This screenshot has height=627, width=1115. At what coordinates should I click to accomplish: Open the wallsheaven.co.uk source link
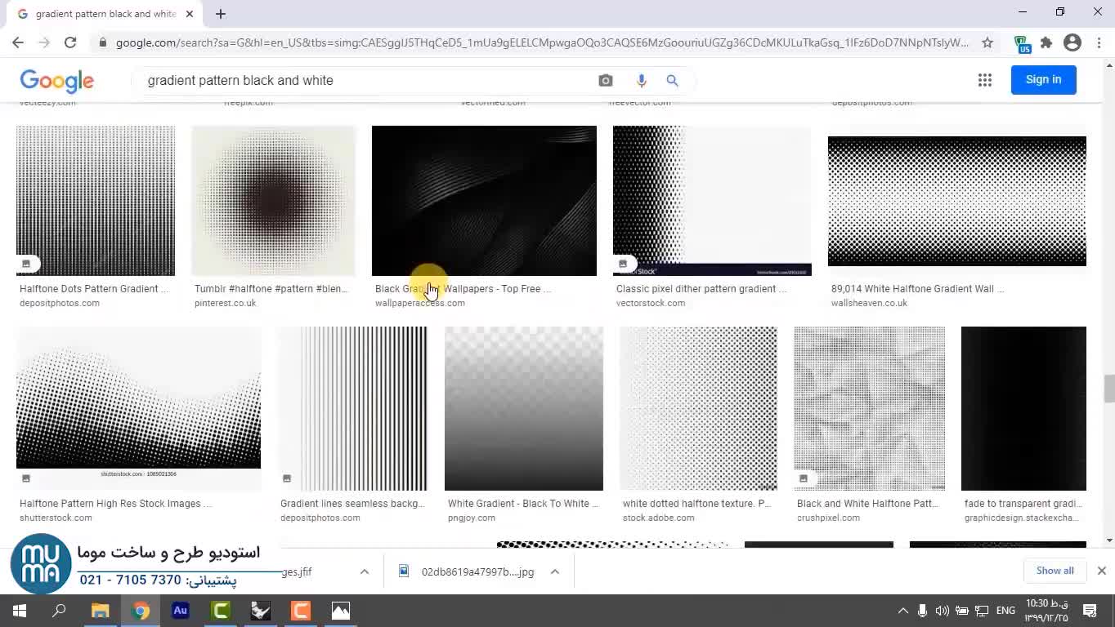pyautogui.click(x=869, y=303)
